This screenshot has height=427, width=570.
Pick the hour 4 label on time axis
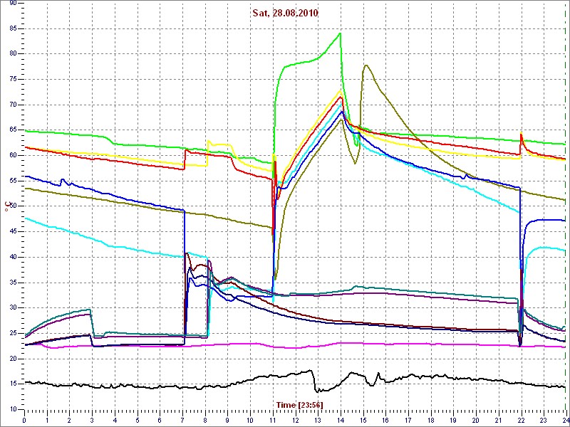pyautogui.click(x=115, y=419)
